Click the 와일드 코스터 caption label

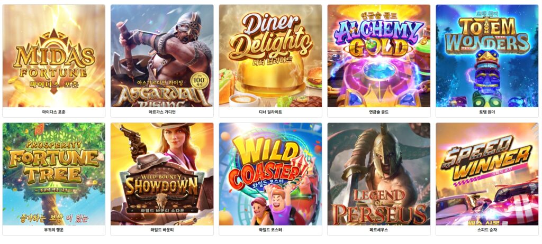tap(270, 230)
